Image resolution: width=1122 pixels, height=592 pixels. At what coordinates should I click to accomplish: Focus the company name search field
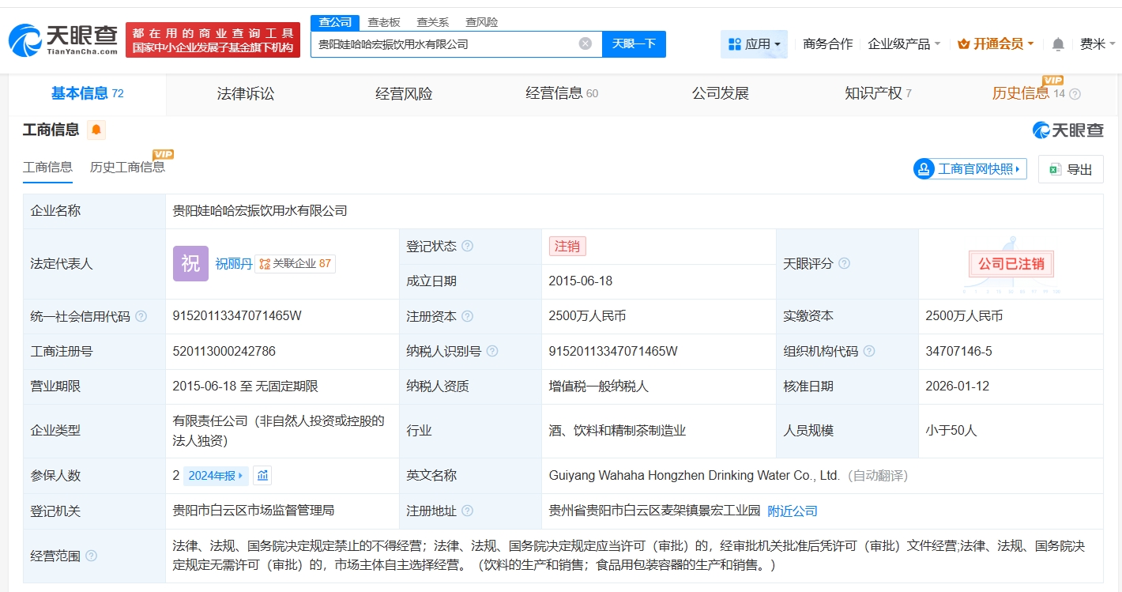pos(442,44)
